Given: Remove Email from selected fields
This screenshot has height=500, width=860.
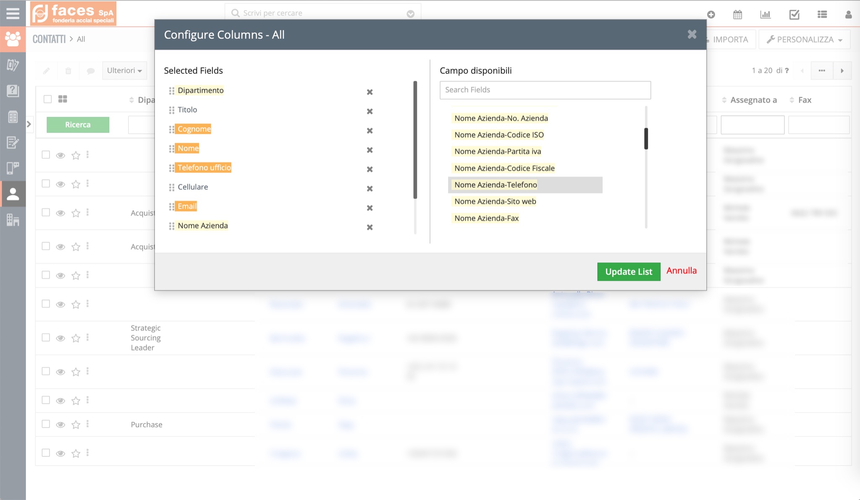Looking at the screenshot, I should point(370,208).
